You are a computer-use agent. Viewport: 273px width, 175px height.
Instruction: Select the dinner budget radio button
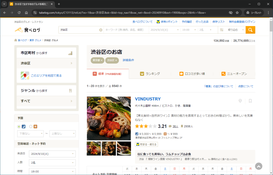[19, 126]
